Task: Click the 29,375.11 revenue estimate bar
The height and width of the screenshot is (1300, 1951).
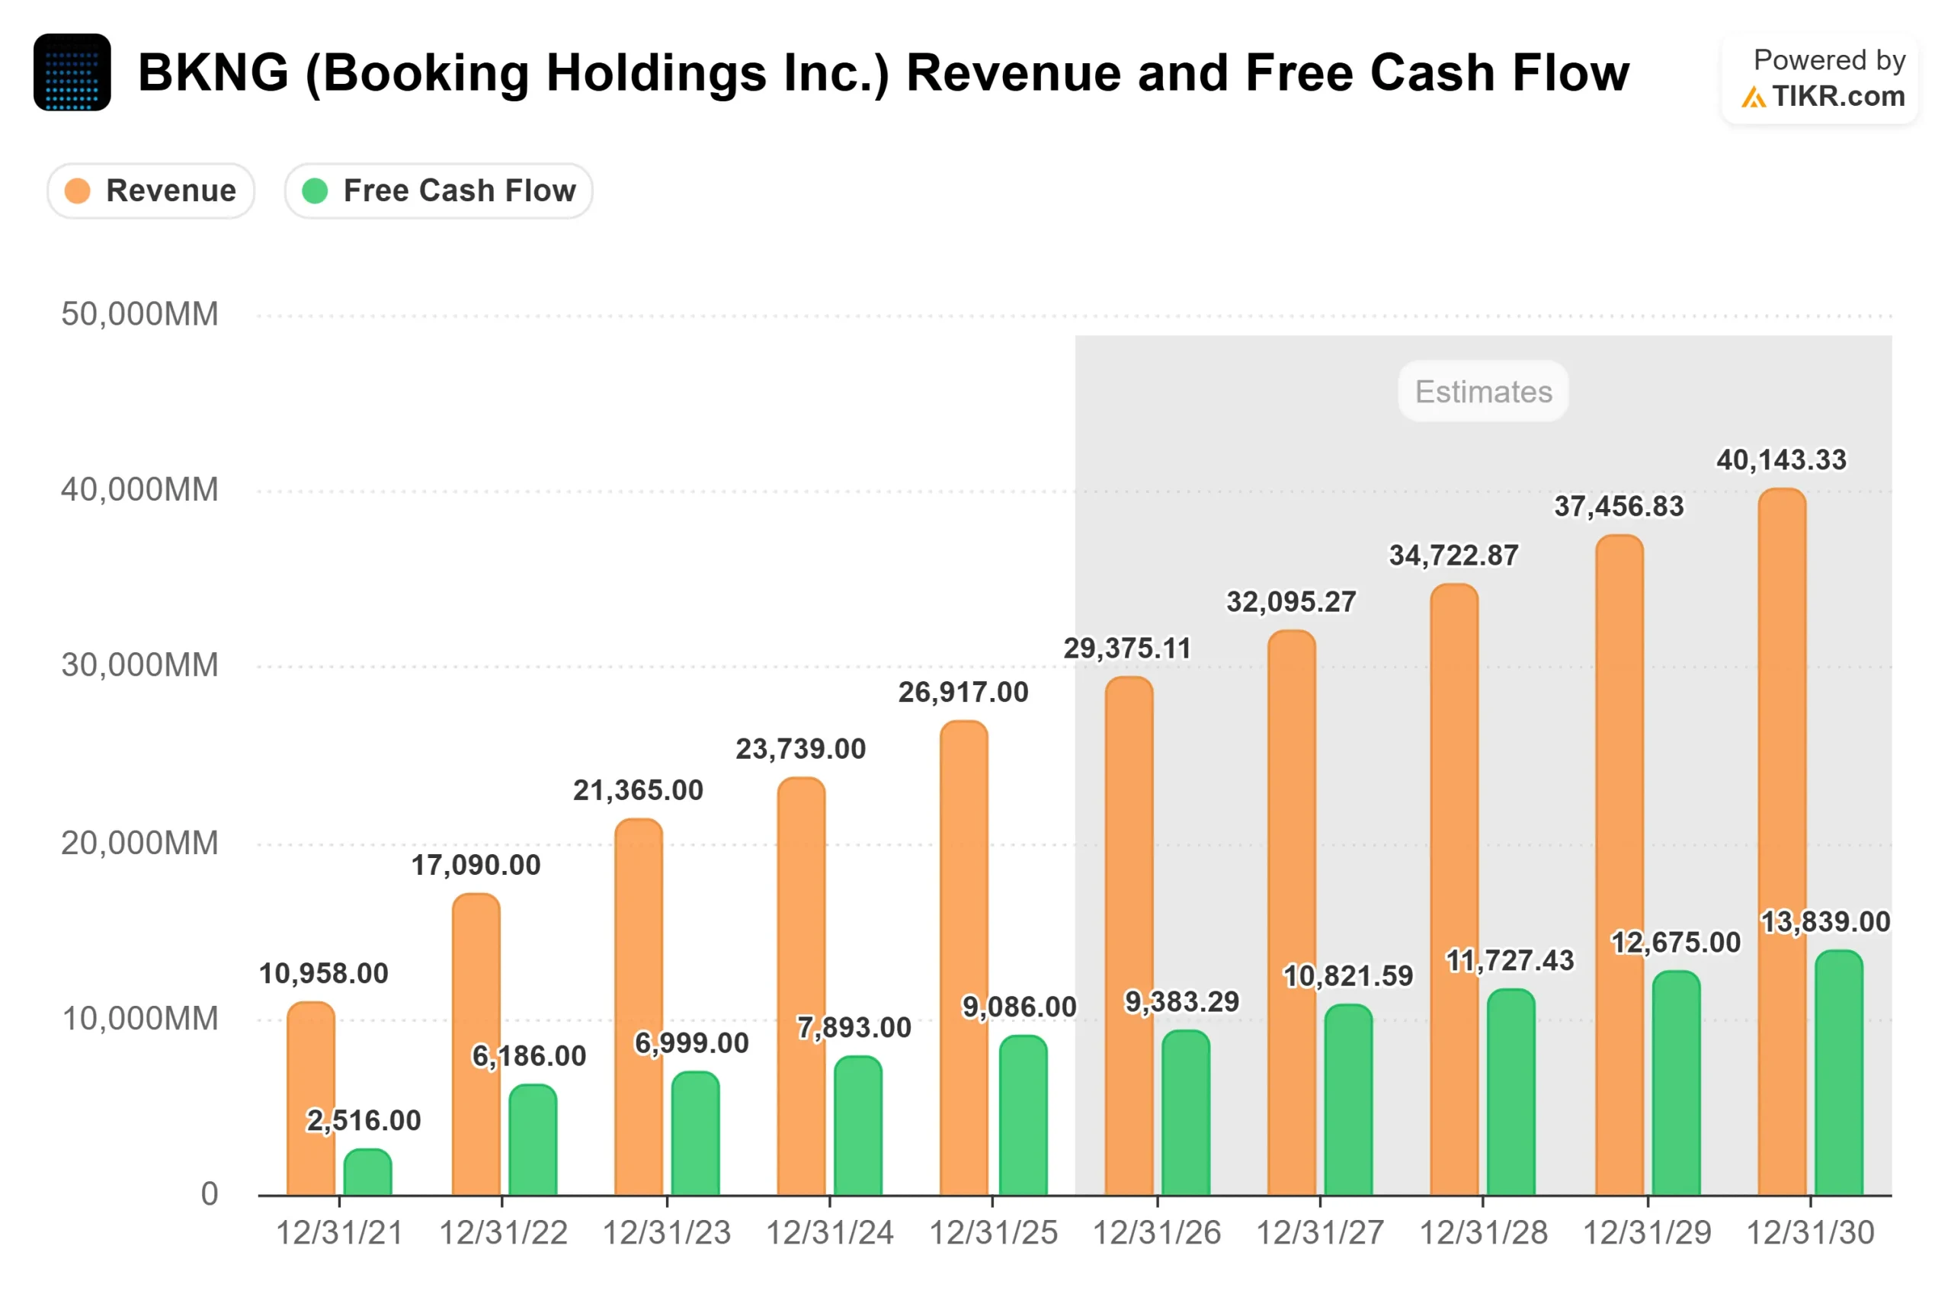Action: [x=1129, y=935]
